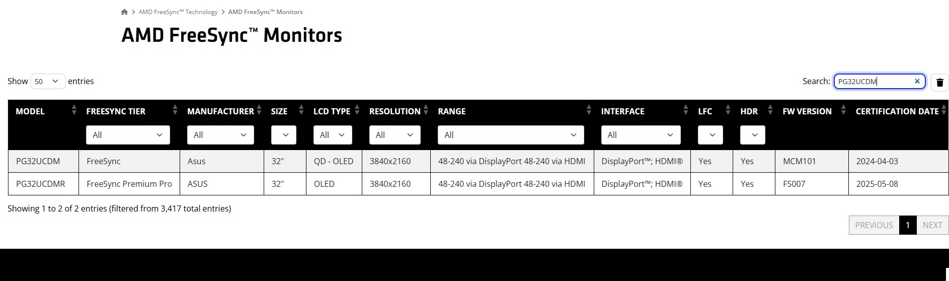Sort by Range column sort arrows
The height and width of the screenshot is (281, 949).
[x=589, y=110]
